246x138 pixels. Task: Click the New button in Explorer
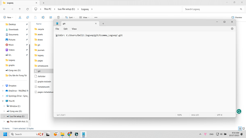(x=8, y=17)
